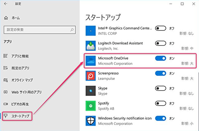Select スタートアップ in sidebar
The width and height of the screenshot is (199, 131).
(20, 116)
